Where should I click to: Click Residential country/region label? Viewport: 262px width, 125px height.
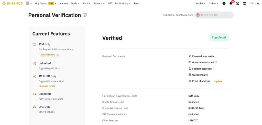178,15
